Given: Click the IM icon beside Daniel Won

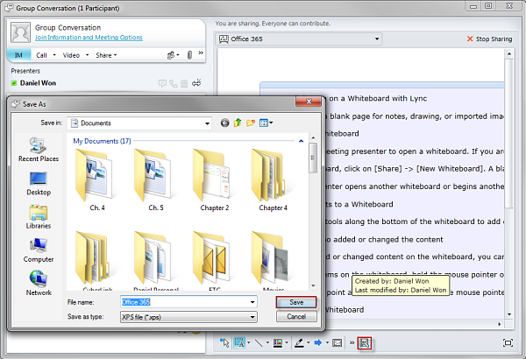Looking at the screenshot, I should tap(162, 83).
